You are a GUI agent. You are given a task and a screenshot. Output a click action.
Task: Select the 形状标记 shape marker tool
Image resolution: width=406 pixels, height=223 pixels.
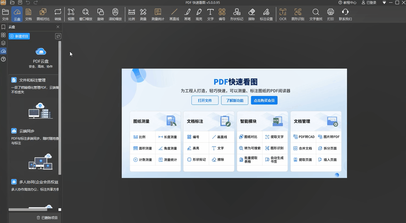pyautogui.click(x=237, y=14)
